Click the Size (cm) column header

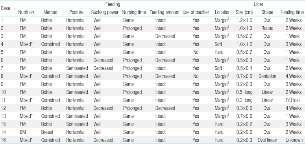(244, 13)
